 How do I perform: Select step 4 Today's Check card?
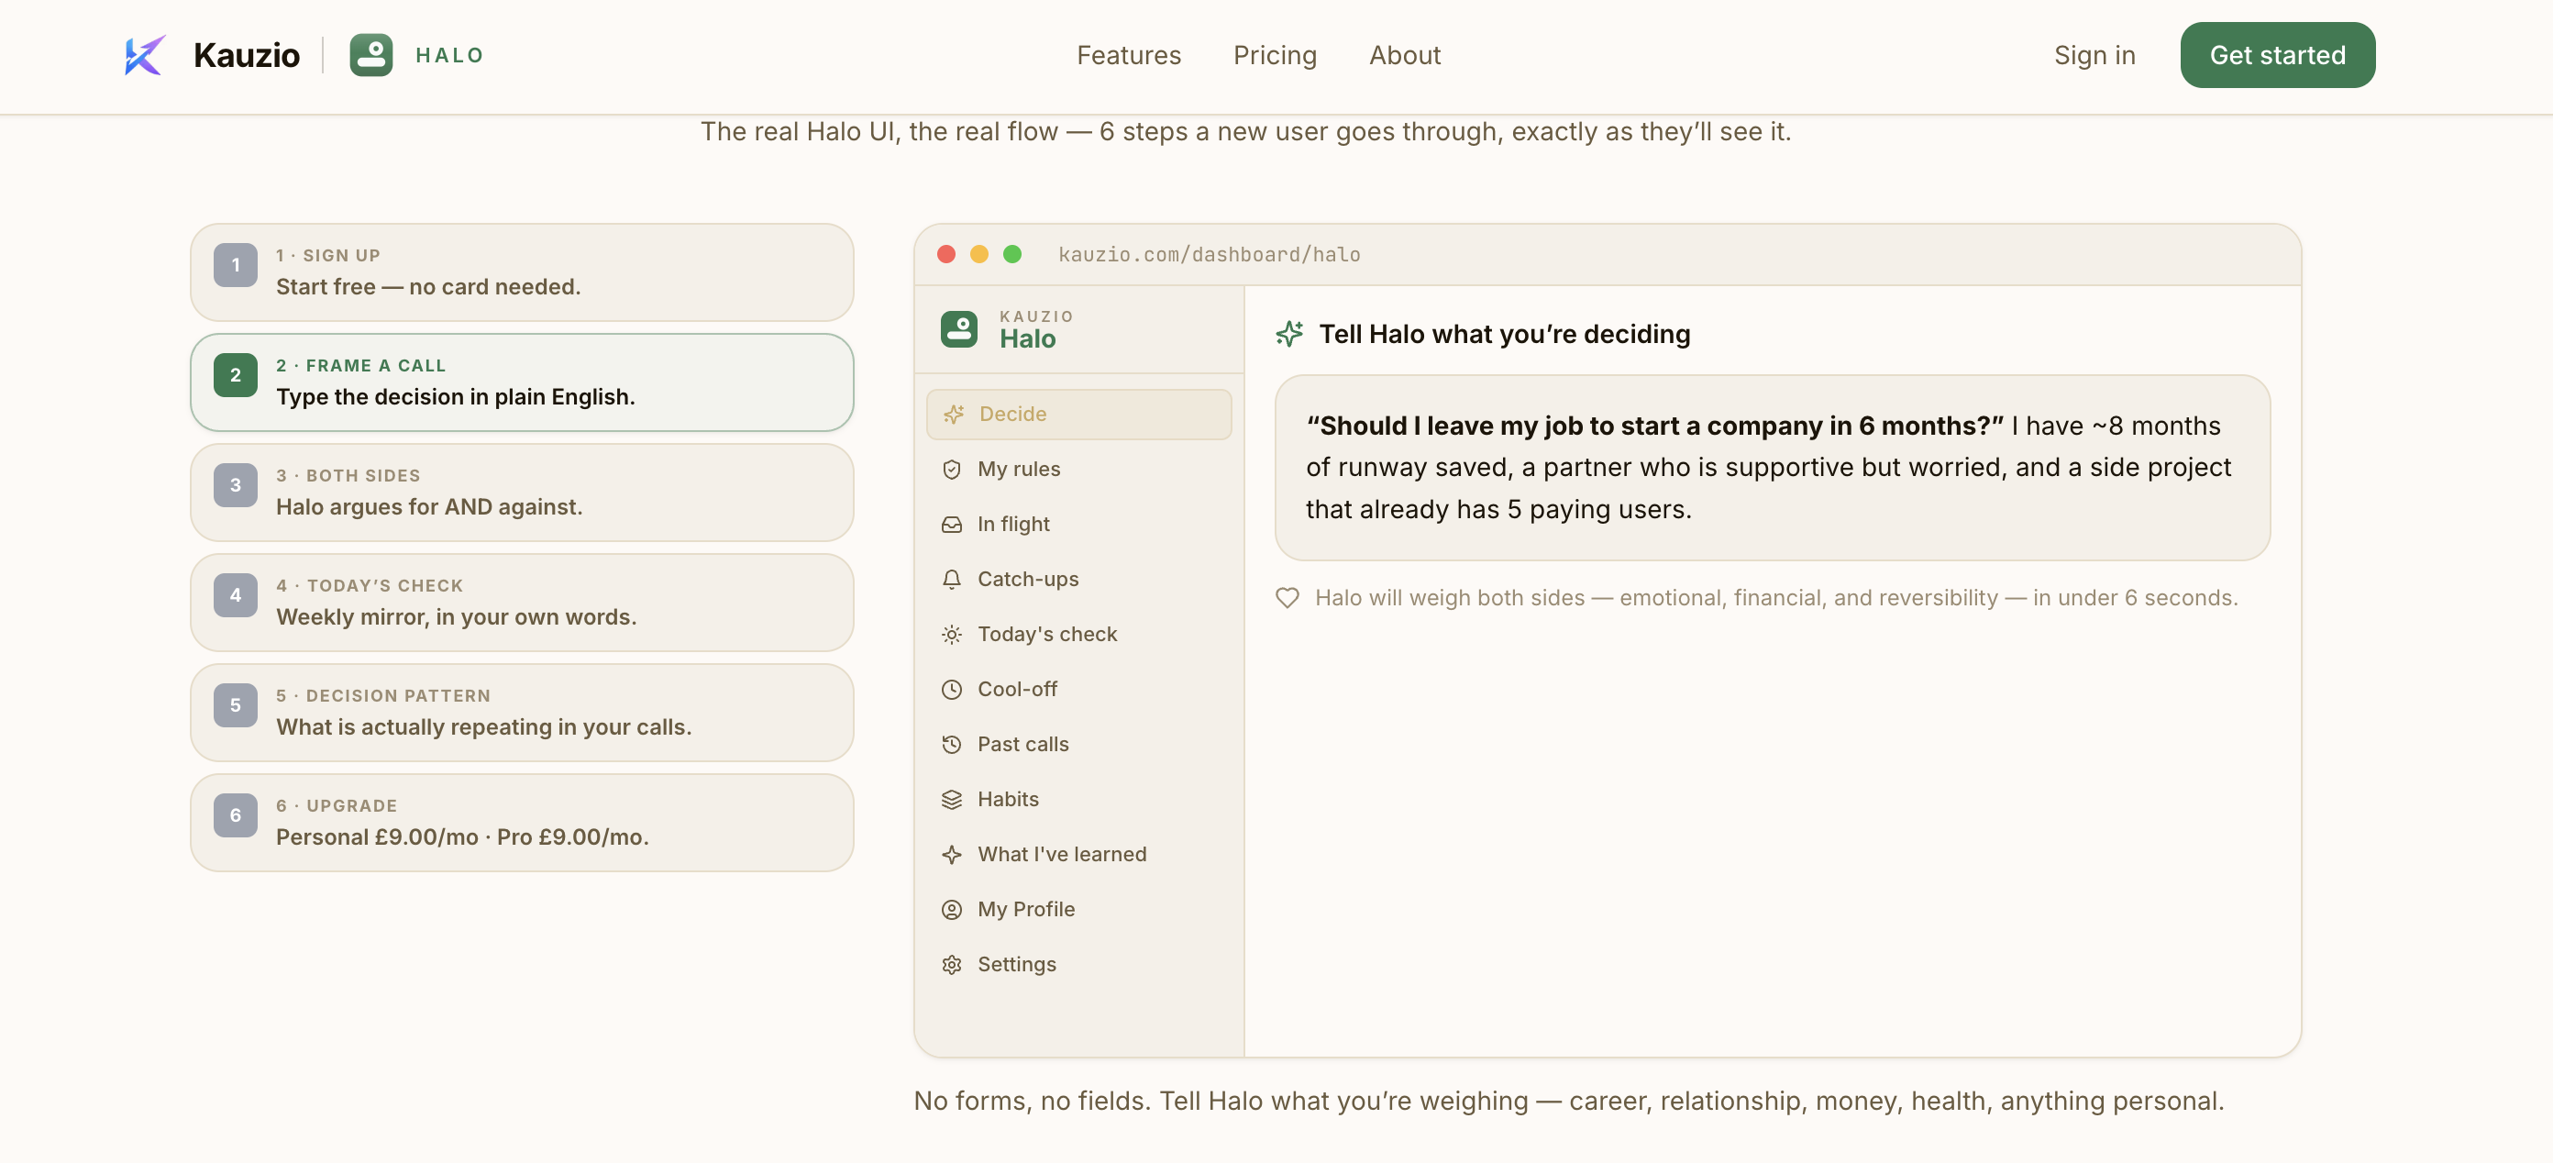pos(523,603)
